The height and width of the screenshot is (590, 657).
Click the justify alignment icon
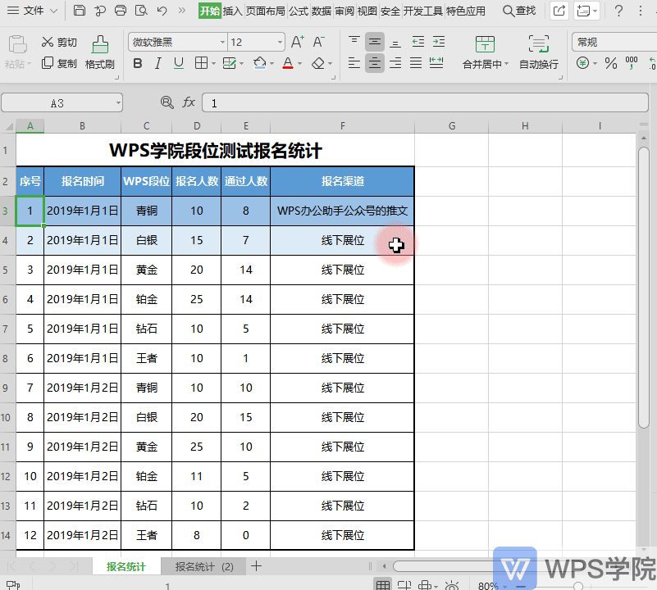click(x=416, y=63)
